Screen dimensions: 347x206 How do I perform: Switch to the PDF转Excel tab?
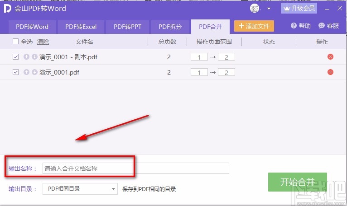pos(81,27)
